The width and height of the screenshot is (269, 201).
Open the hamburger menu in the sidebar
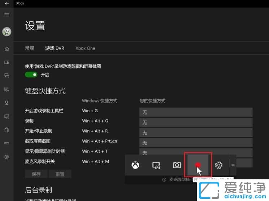point(7,15)
